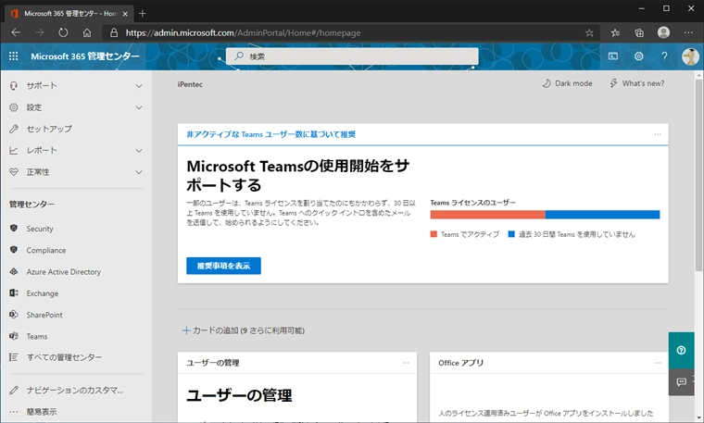Click the サポート headset icon

[x=14, y=86]
